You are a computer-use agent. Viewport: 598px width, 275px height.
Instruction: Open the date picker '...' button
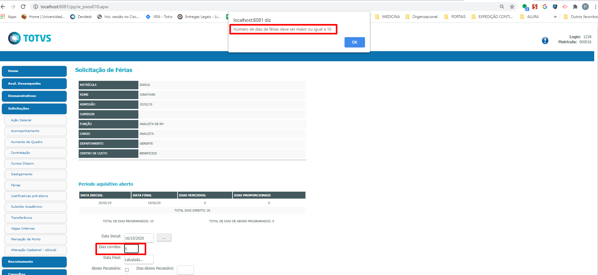[164, 237]
